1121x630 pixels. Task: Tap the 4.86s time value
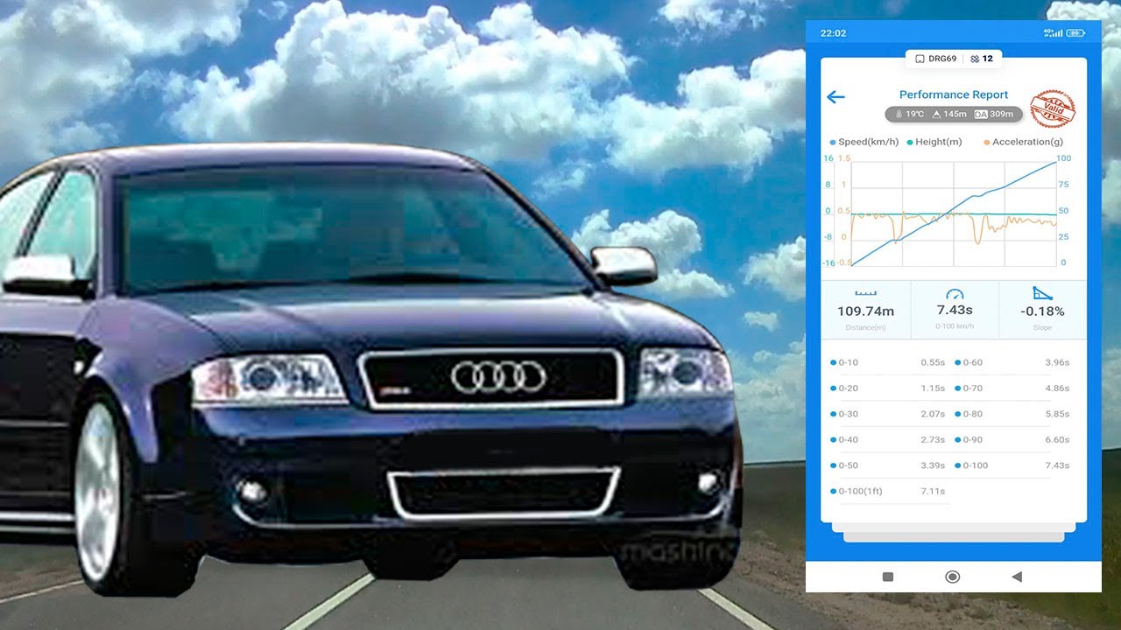pyautogui.click(x=1057, y=388)
